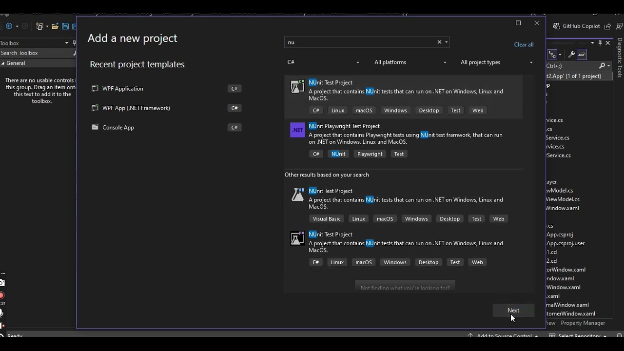Collapse the General group in Toolbox
Screen dimensions: 624x351
coord(3,63)
